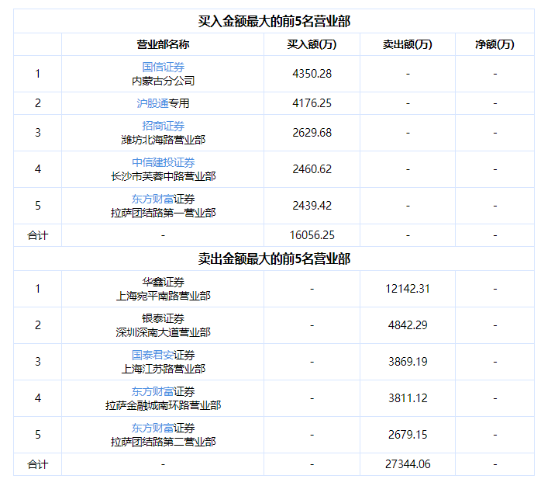
Task: Click the buy amount 2439.42
Action: [x=312, y=206]
